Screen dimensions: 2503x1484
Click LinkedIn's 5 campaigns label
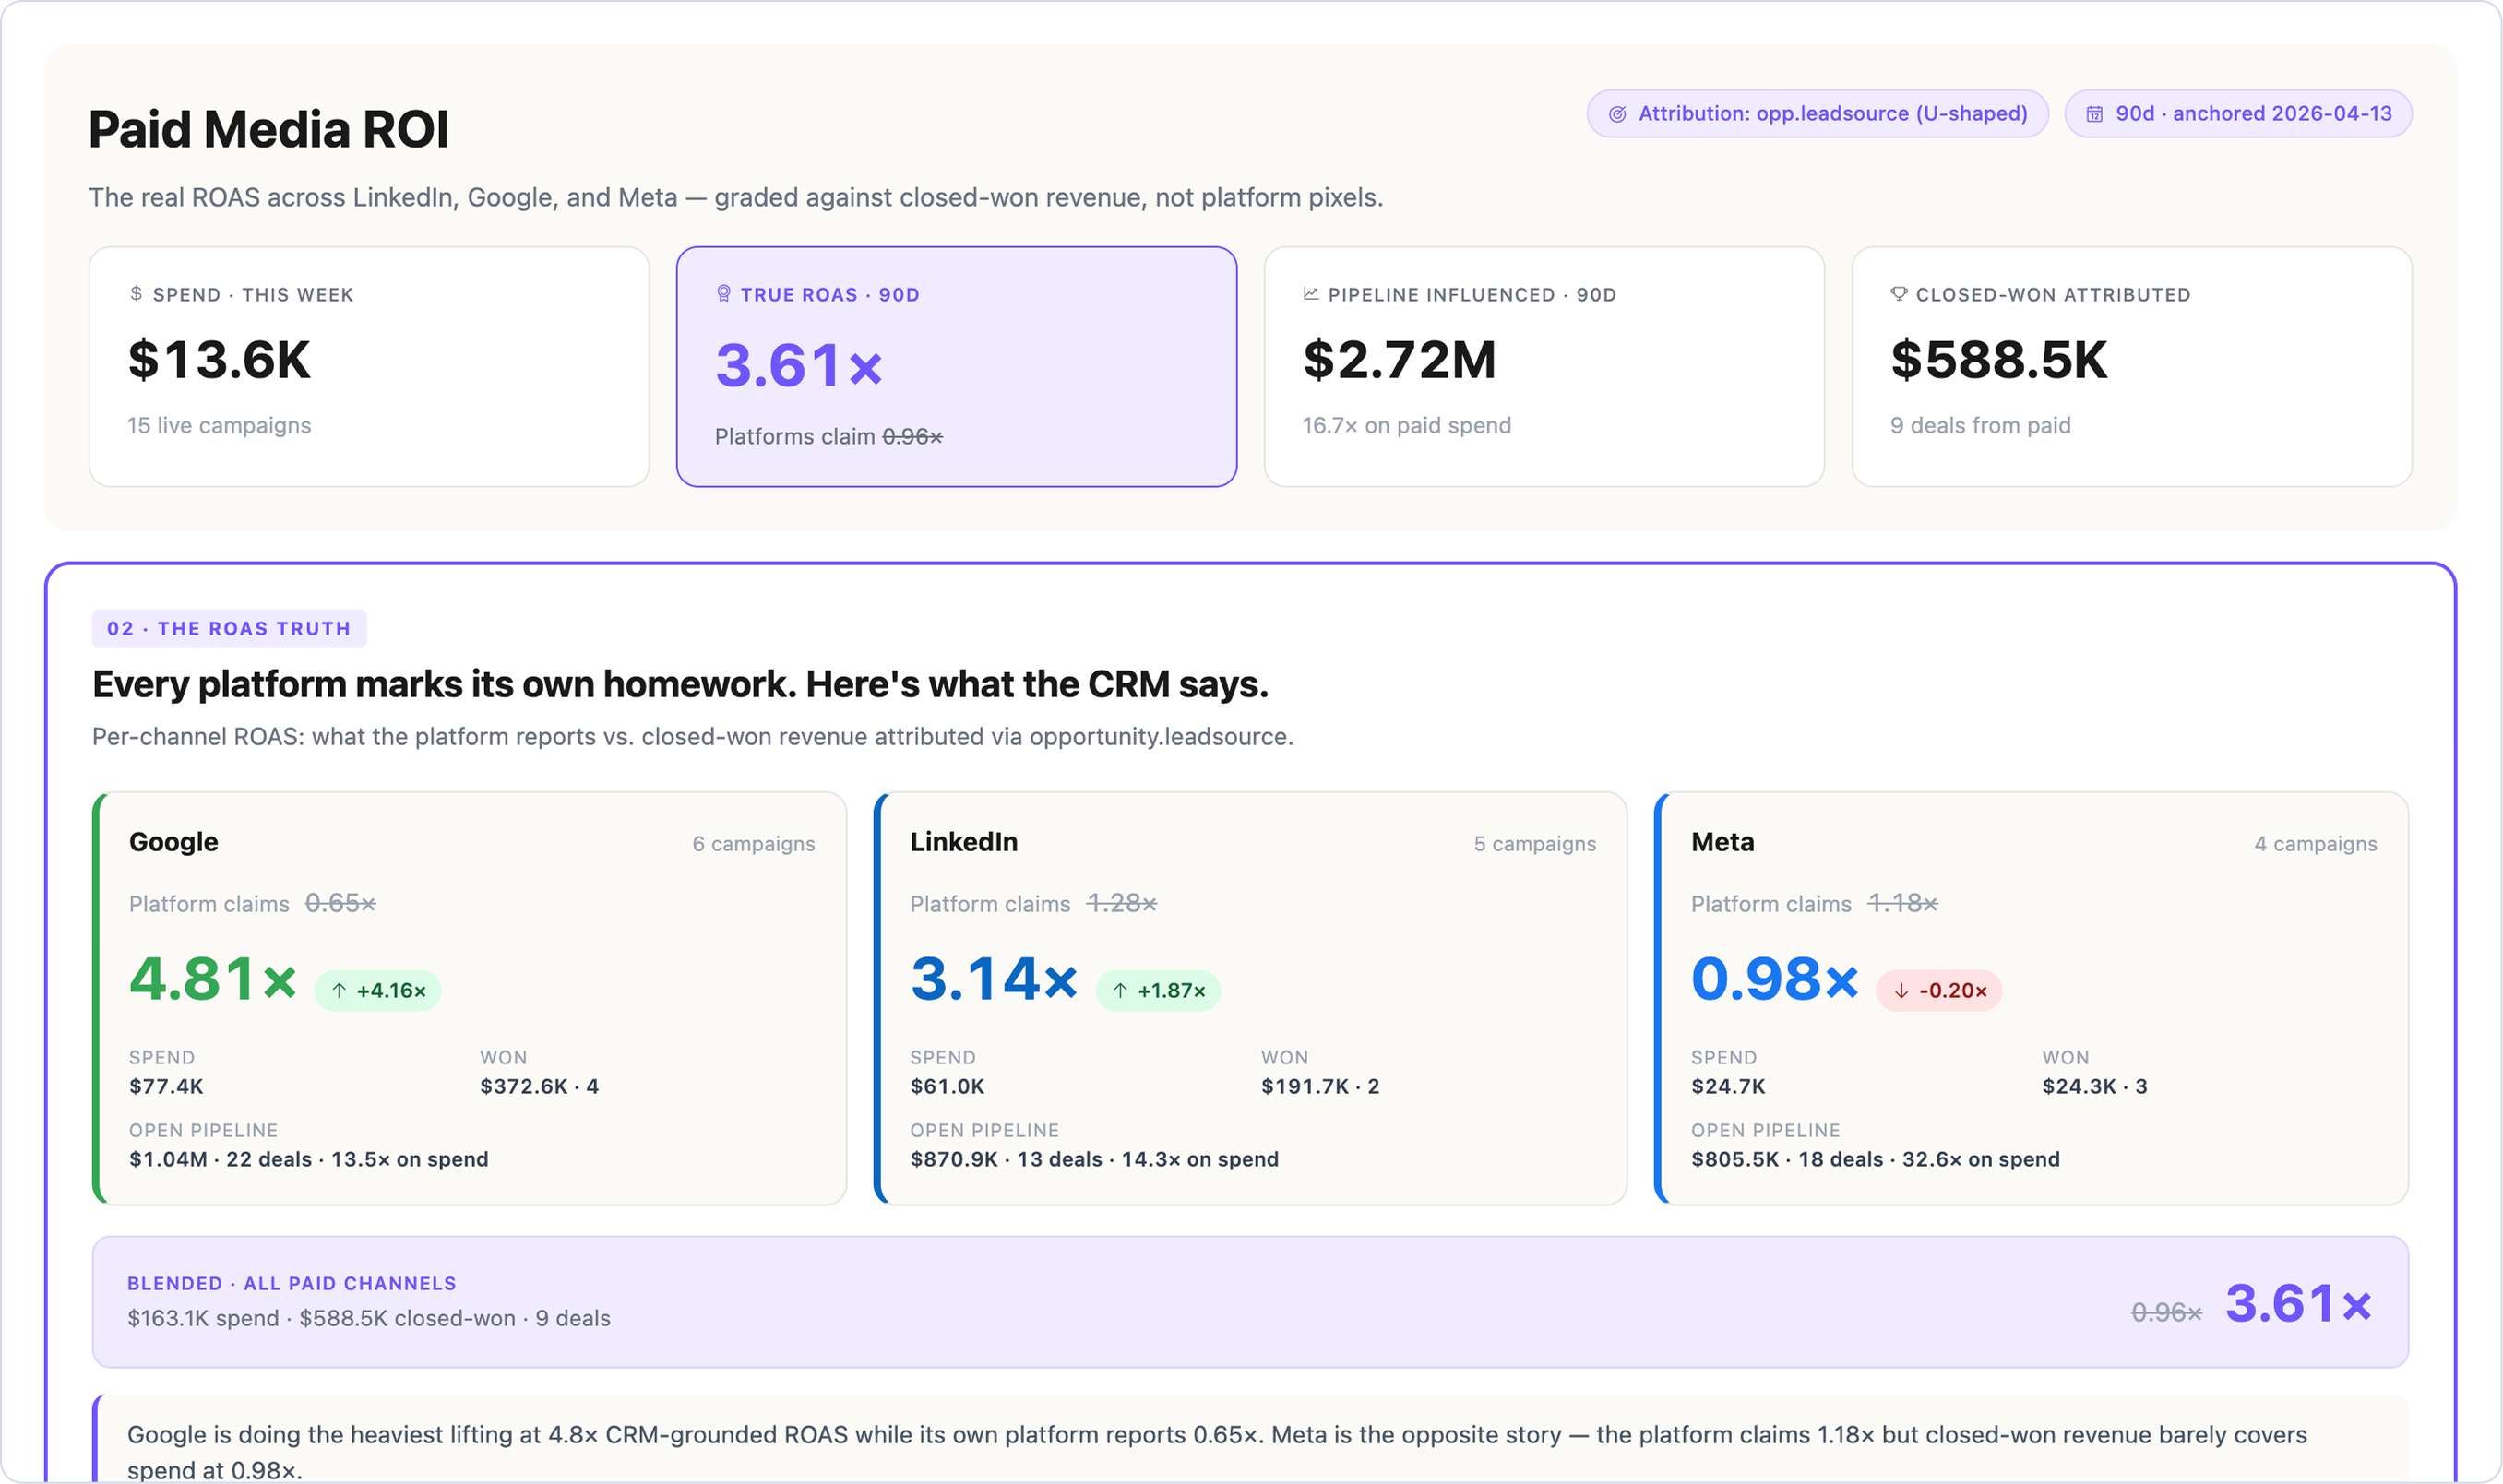coord(1535,844)
